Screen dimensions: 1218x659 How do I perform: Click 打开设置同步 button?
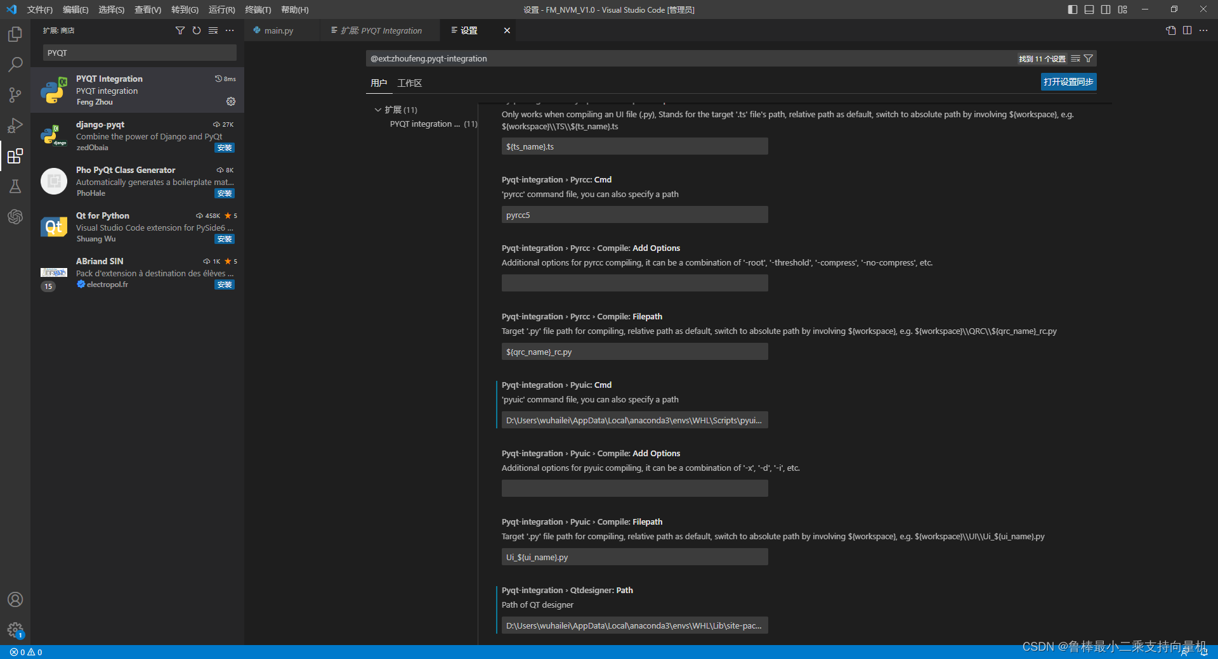click(1068, 82)
